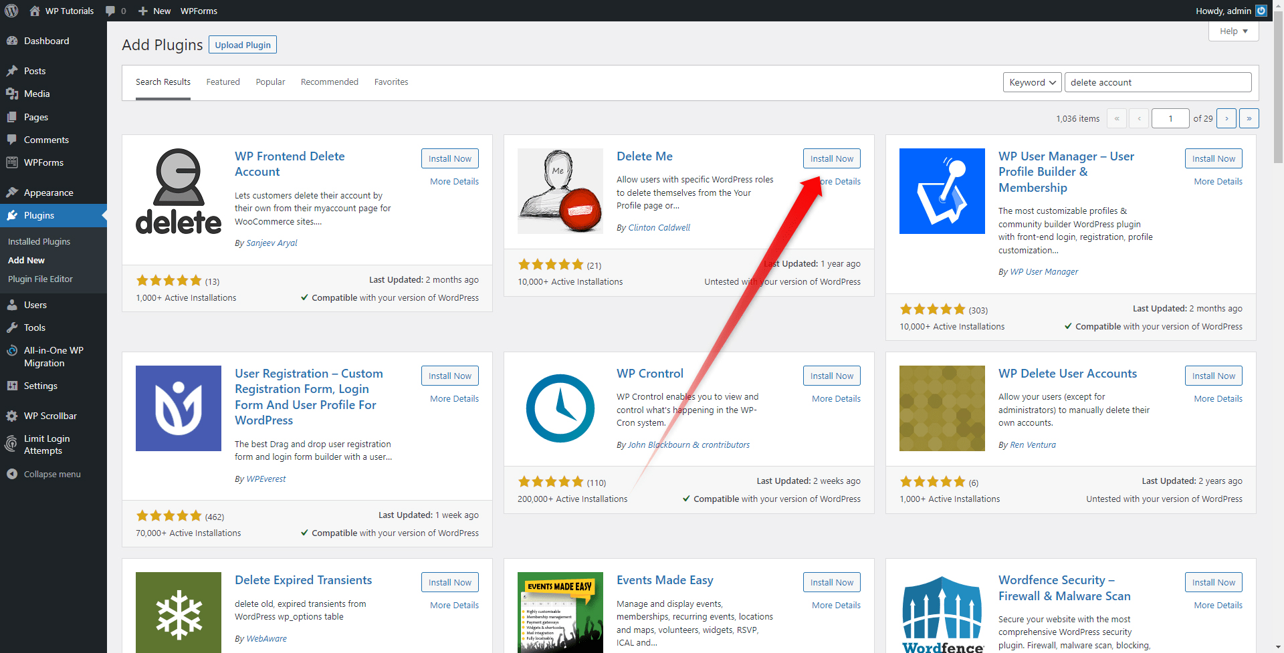Click User Registration plugin thumbnail

tap(179, 408)
